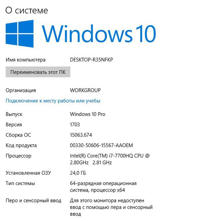
Task: Click the Установленная ОЗУ label
Action: click(28, 173)
